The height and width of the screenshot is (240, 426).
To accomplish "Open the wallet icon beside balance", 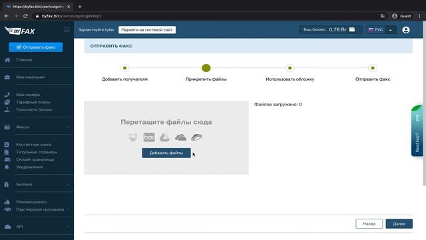I will point(352,29).
